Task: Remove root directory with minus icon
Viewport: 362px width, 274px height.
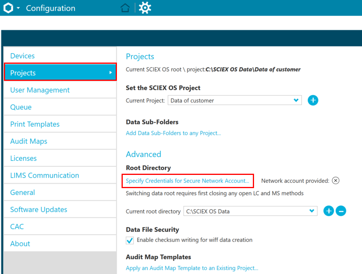Action: [341, 211]
